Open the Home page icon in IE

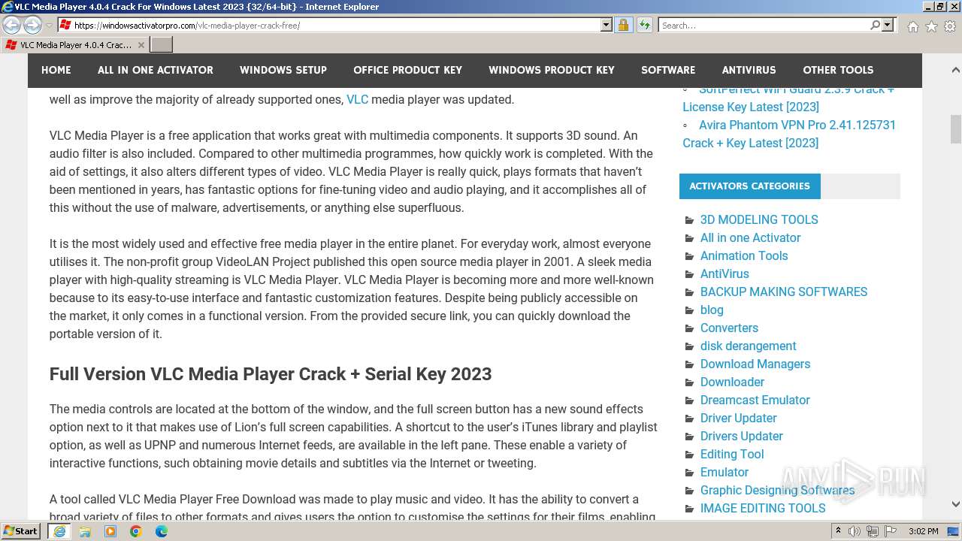coord(912,26)
